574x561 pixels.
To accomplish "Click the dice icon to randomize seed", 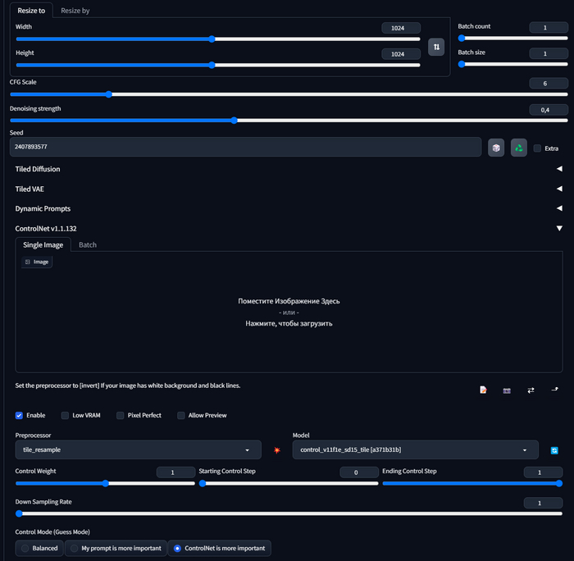I will [x=495, y=148].
